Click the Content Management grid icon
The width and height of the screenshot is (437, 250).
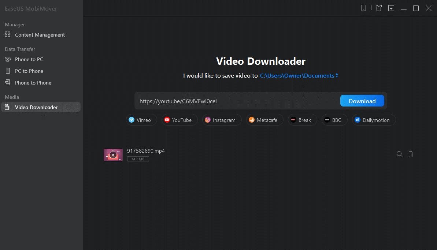tap(8, 34)
